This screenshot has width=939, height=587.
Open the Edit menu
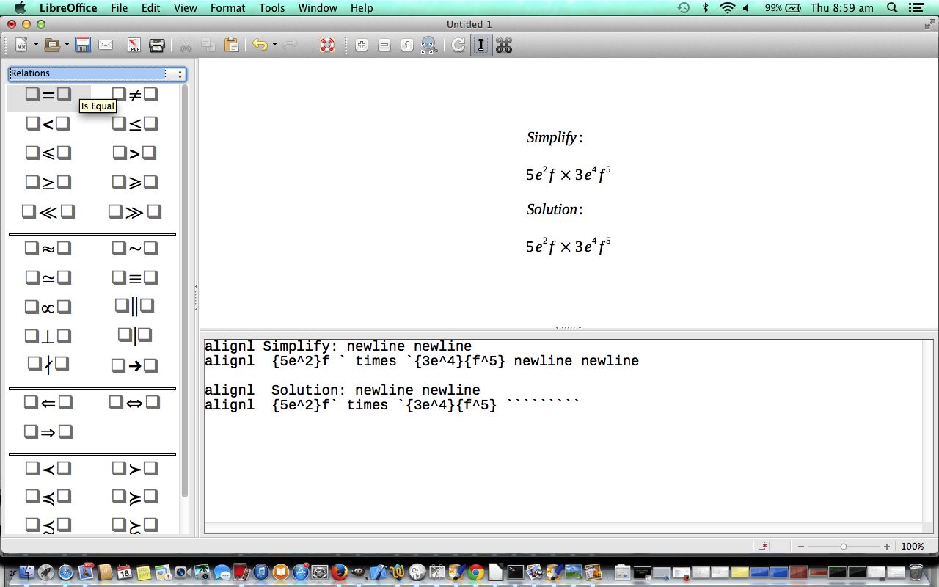pyautogui.click(x=151, y=8)
